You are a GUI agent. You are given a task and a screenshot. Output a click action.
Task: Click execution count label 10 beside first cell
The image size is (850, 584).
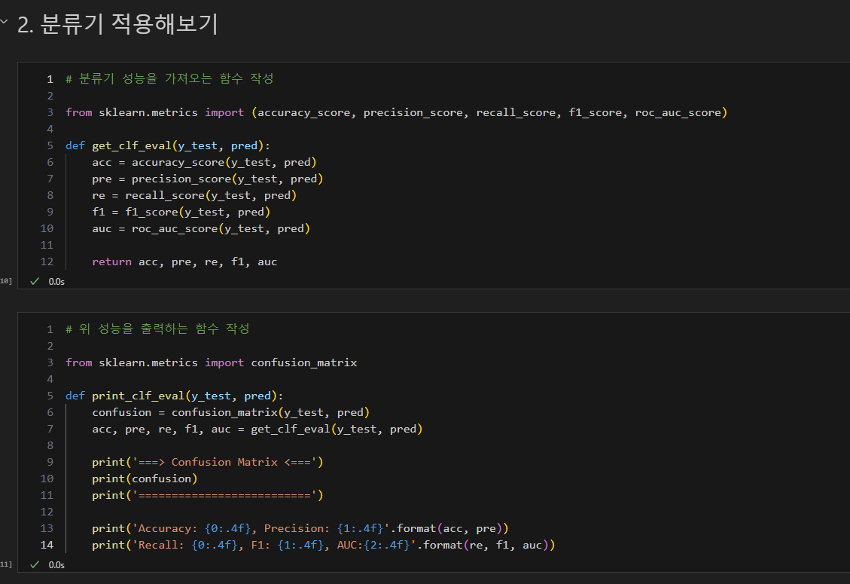click(6, 281)
